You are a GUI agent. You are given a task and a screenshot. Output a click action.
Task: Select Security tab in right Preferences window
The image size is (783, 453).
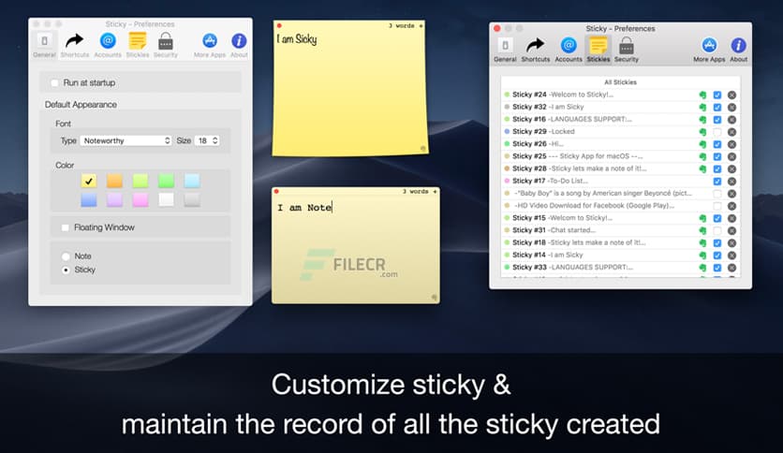(627, 50)
